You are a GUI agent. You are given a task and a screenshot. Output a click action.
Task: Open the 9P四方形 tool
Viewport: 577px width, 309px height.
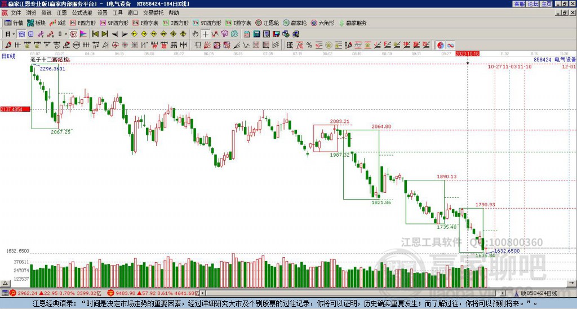point(114,23)
